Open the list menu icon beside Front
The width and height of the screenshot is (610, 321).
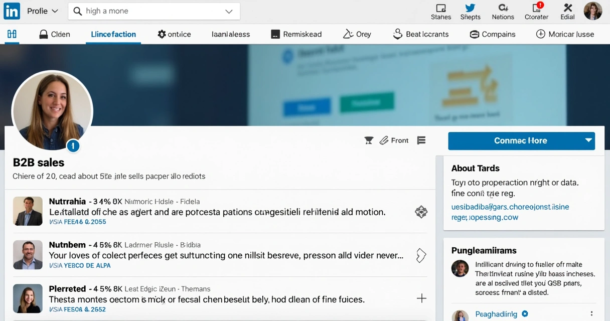(x=421, y=140)
